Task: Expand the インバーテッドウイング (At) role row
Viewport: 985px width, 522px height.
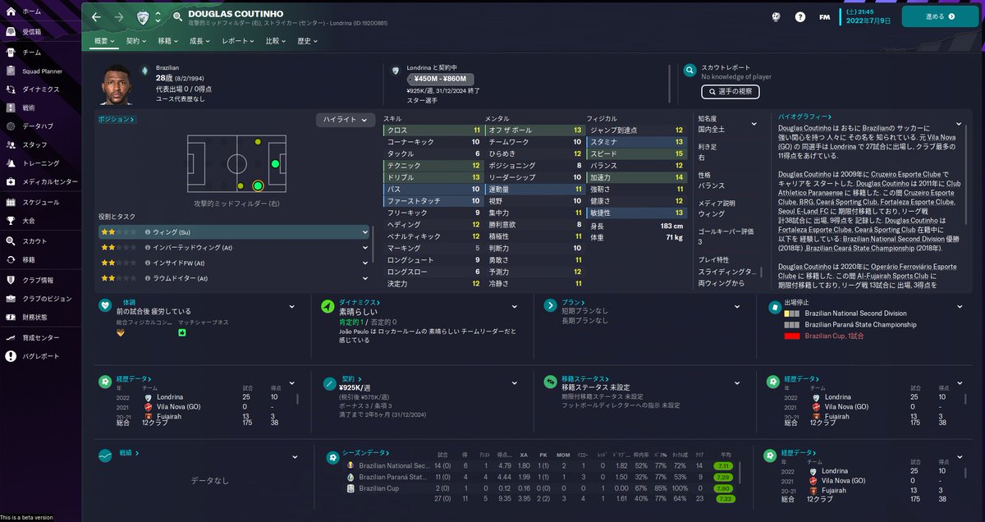Action: point(234,248)
